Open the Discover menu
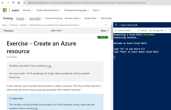 click(x=28, y=10)
